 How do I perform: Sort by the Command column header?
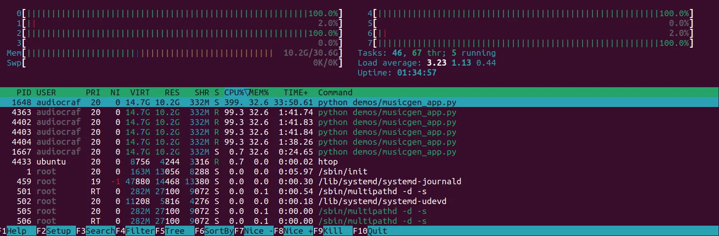point(335,93)
